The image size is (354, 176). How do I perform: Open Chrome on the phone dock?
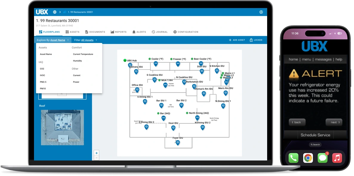point(308,158)
